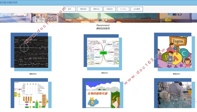Open the 校园资讯 section
The width and height of the screenshot is (197, 112).
pyautogui.click(x=109, y=9)
